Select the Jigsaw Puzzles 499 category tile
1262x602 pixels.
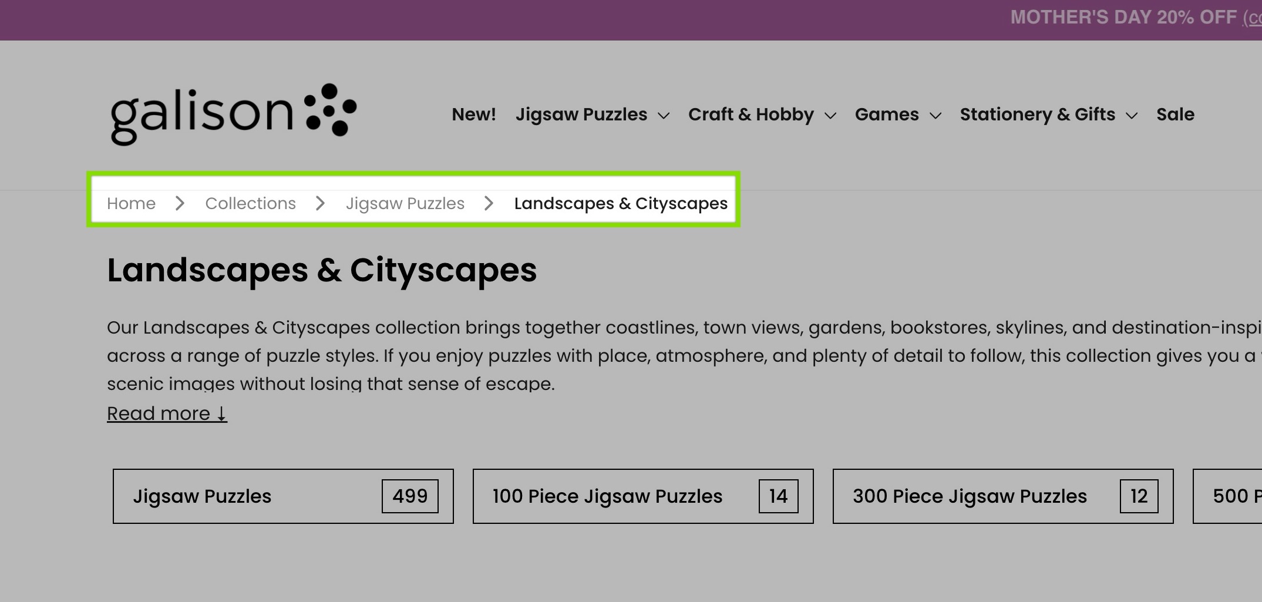point(283,496)
